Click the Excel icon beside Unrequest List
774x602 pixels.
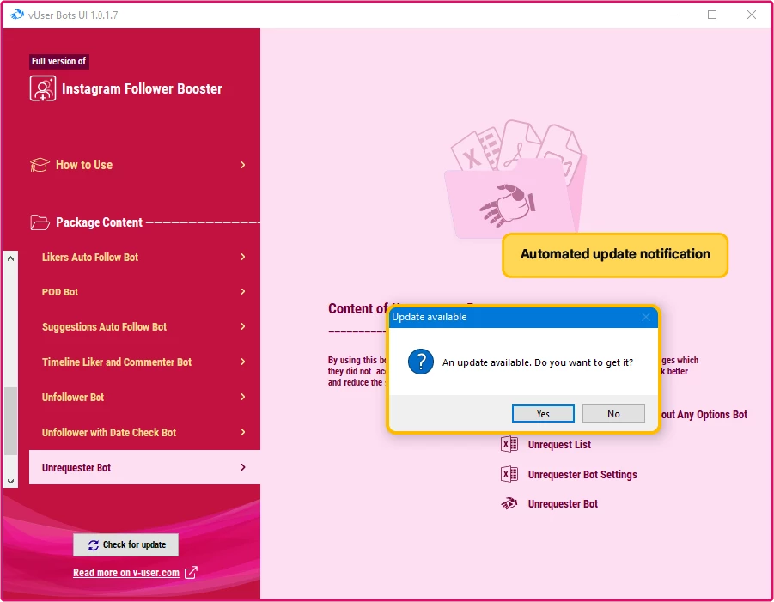tap(509, 444)
